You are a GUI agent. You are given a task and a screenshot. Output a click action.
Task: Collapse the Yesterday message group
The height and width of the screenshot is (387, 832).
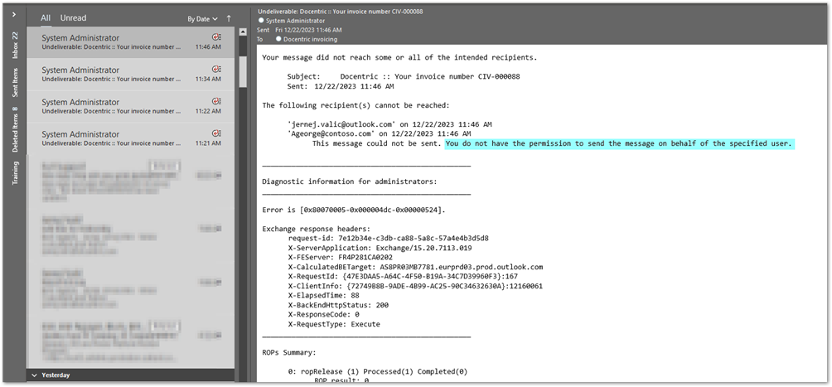(x=35, y=375)
